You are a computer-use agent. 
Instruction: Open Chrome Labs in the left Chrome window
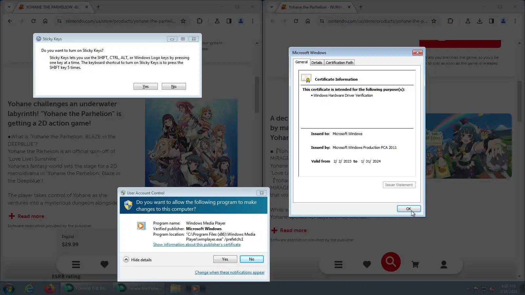click(217, 21)
